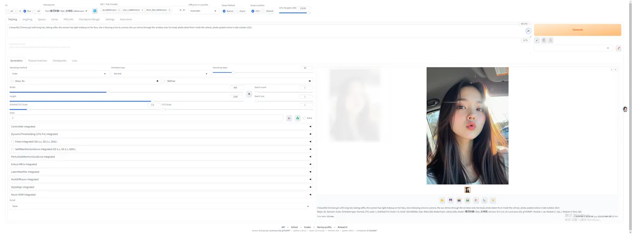
Task: Open output folder icon below image
Action: 442,200
